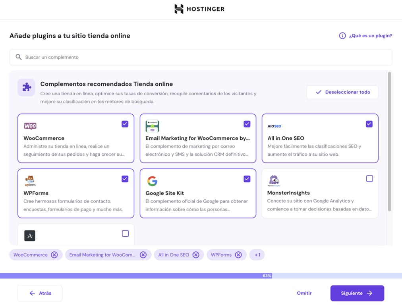402x305 pixels.
Task: Click the right arrow in Siguiente
Action: [x=369, y=293]
